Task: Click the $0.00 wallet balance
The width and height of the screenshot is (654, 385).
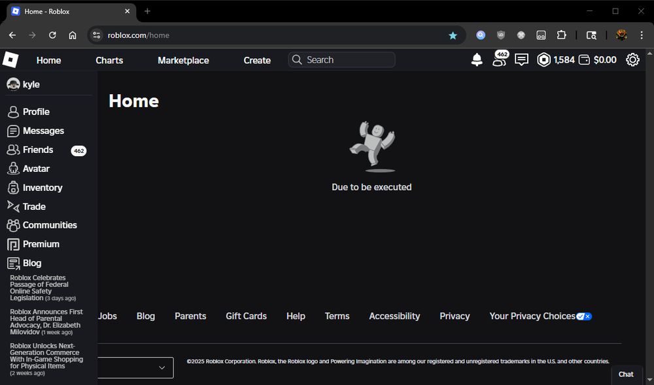Action: (605, 60)
